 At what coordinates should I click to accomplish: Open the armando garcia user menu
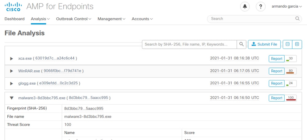287,6
